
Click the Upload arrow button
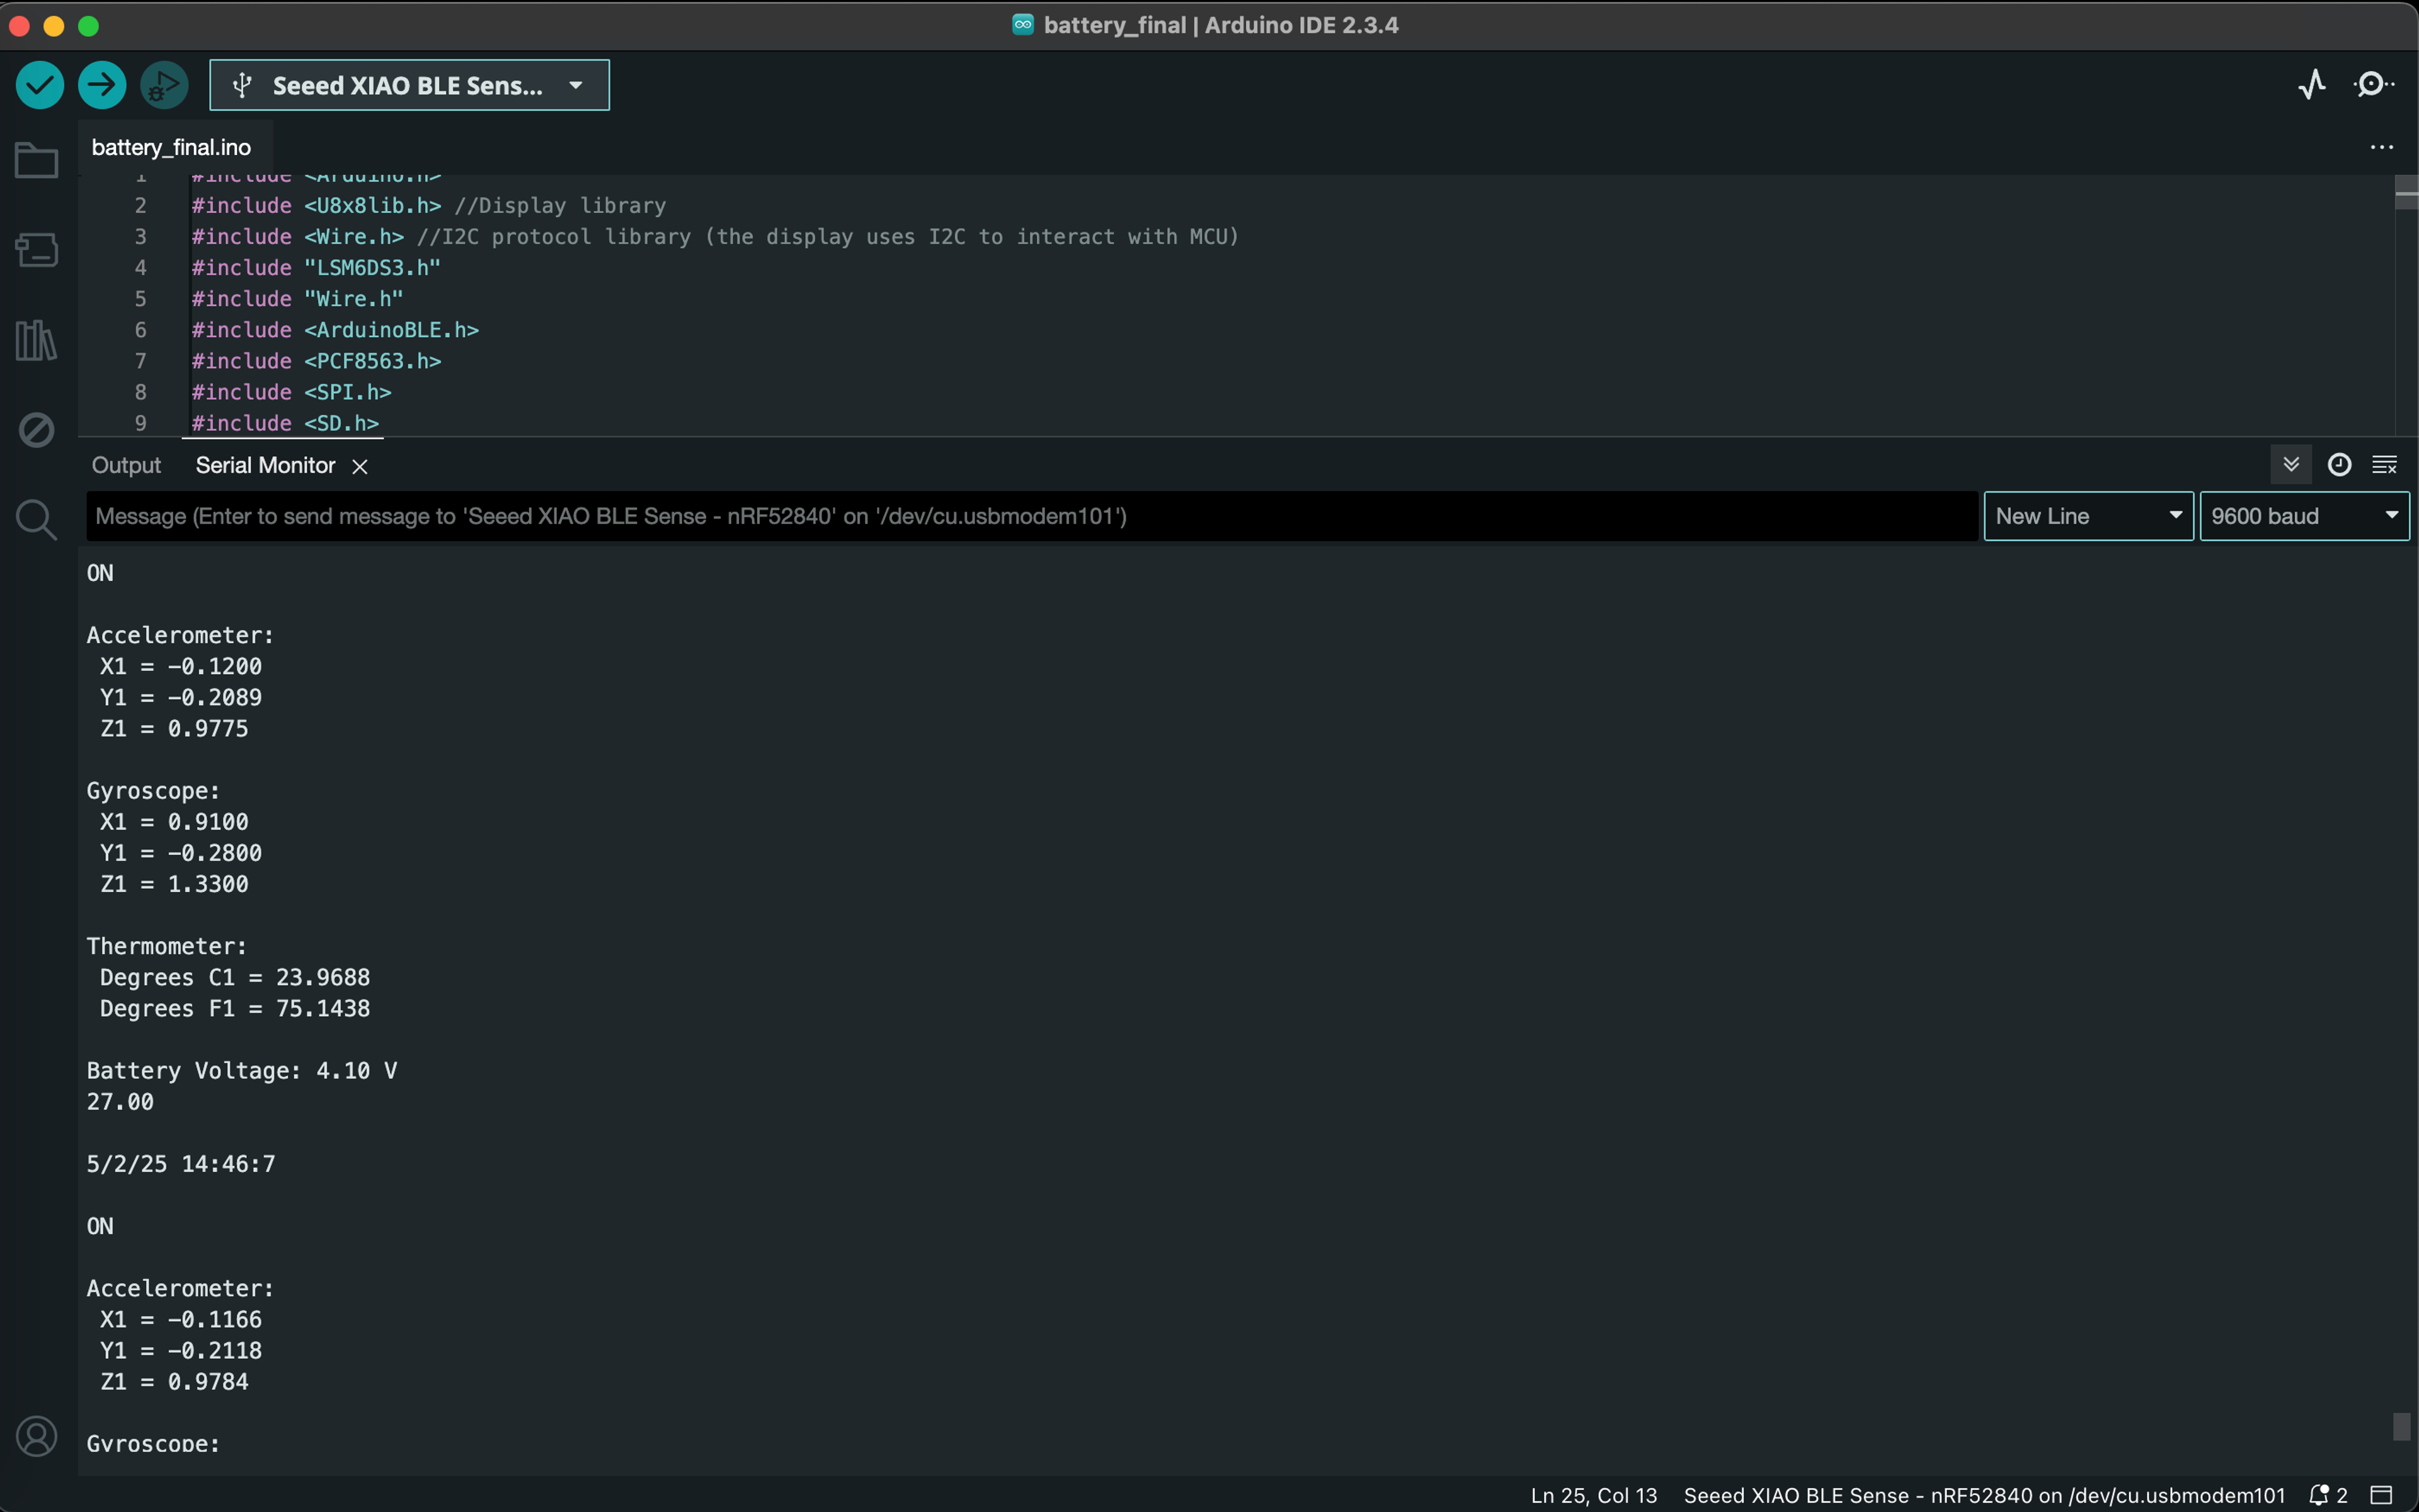[x=102, y=85]
